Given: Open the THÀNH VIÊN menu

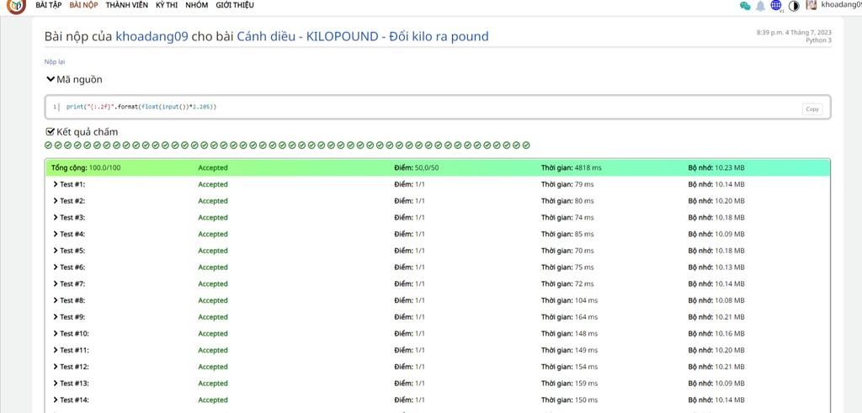Looking at the screenshot, I should (x=126, y=5).
